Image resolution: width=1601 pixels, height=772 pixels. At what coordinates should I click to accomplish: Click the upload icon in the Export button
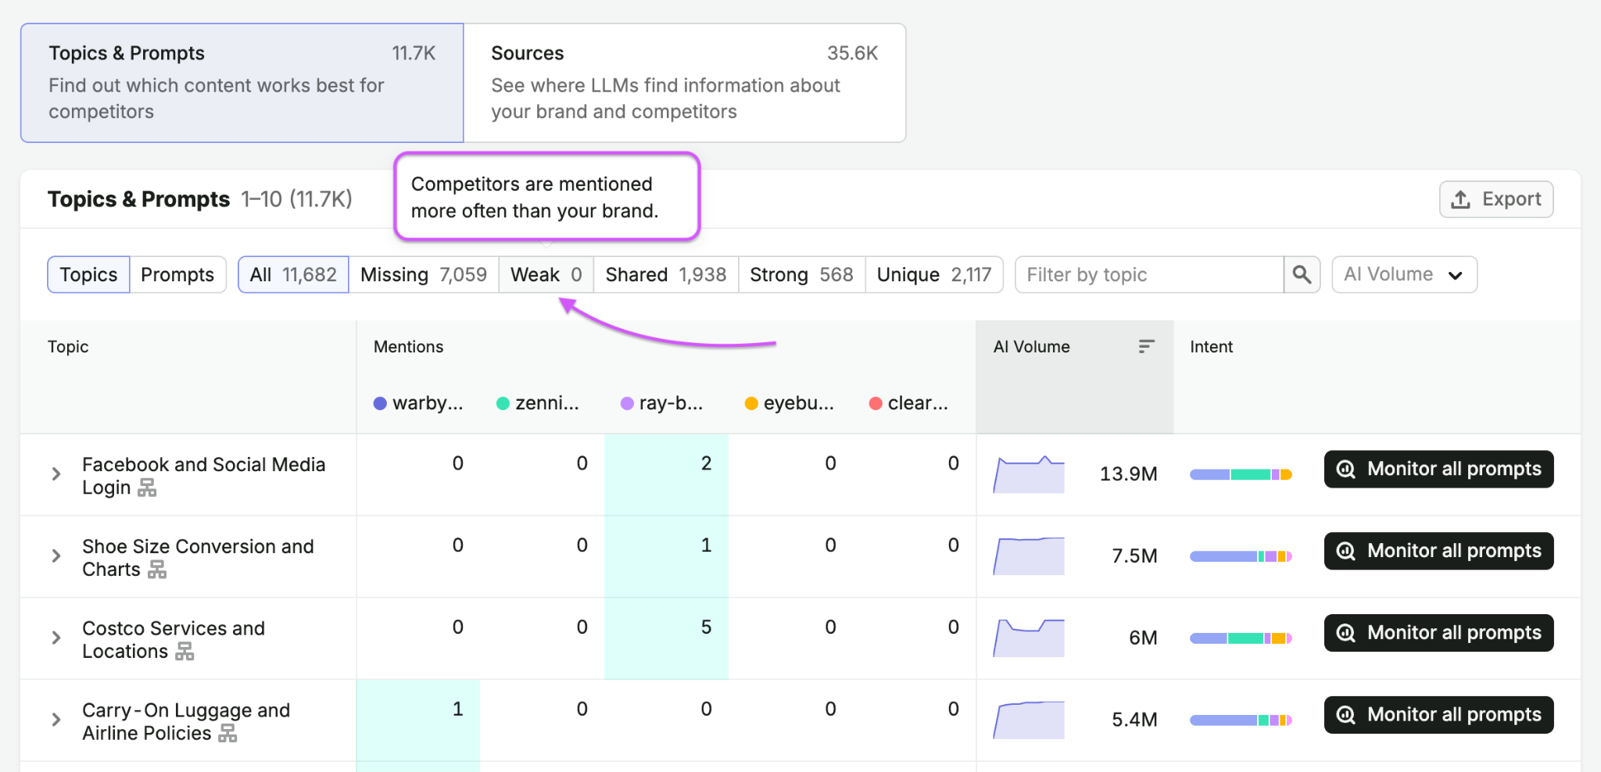pyautogui.click(x=1460, y=199)
